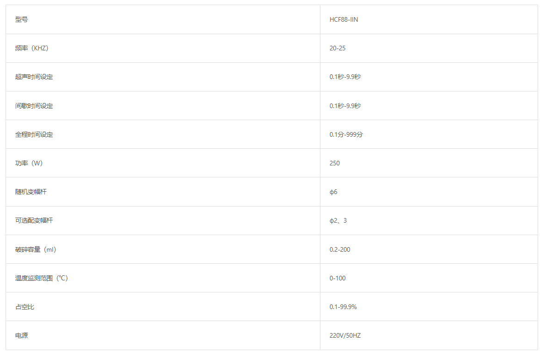Select the φ6 value cell
Image resolution: width=540 pixels, height=352 pixels.
tap(333, 192)
